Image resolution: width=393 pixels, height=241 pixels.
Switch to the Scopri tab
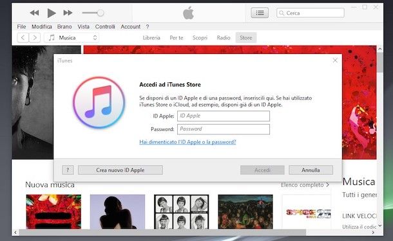click(200, 38)
